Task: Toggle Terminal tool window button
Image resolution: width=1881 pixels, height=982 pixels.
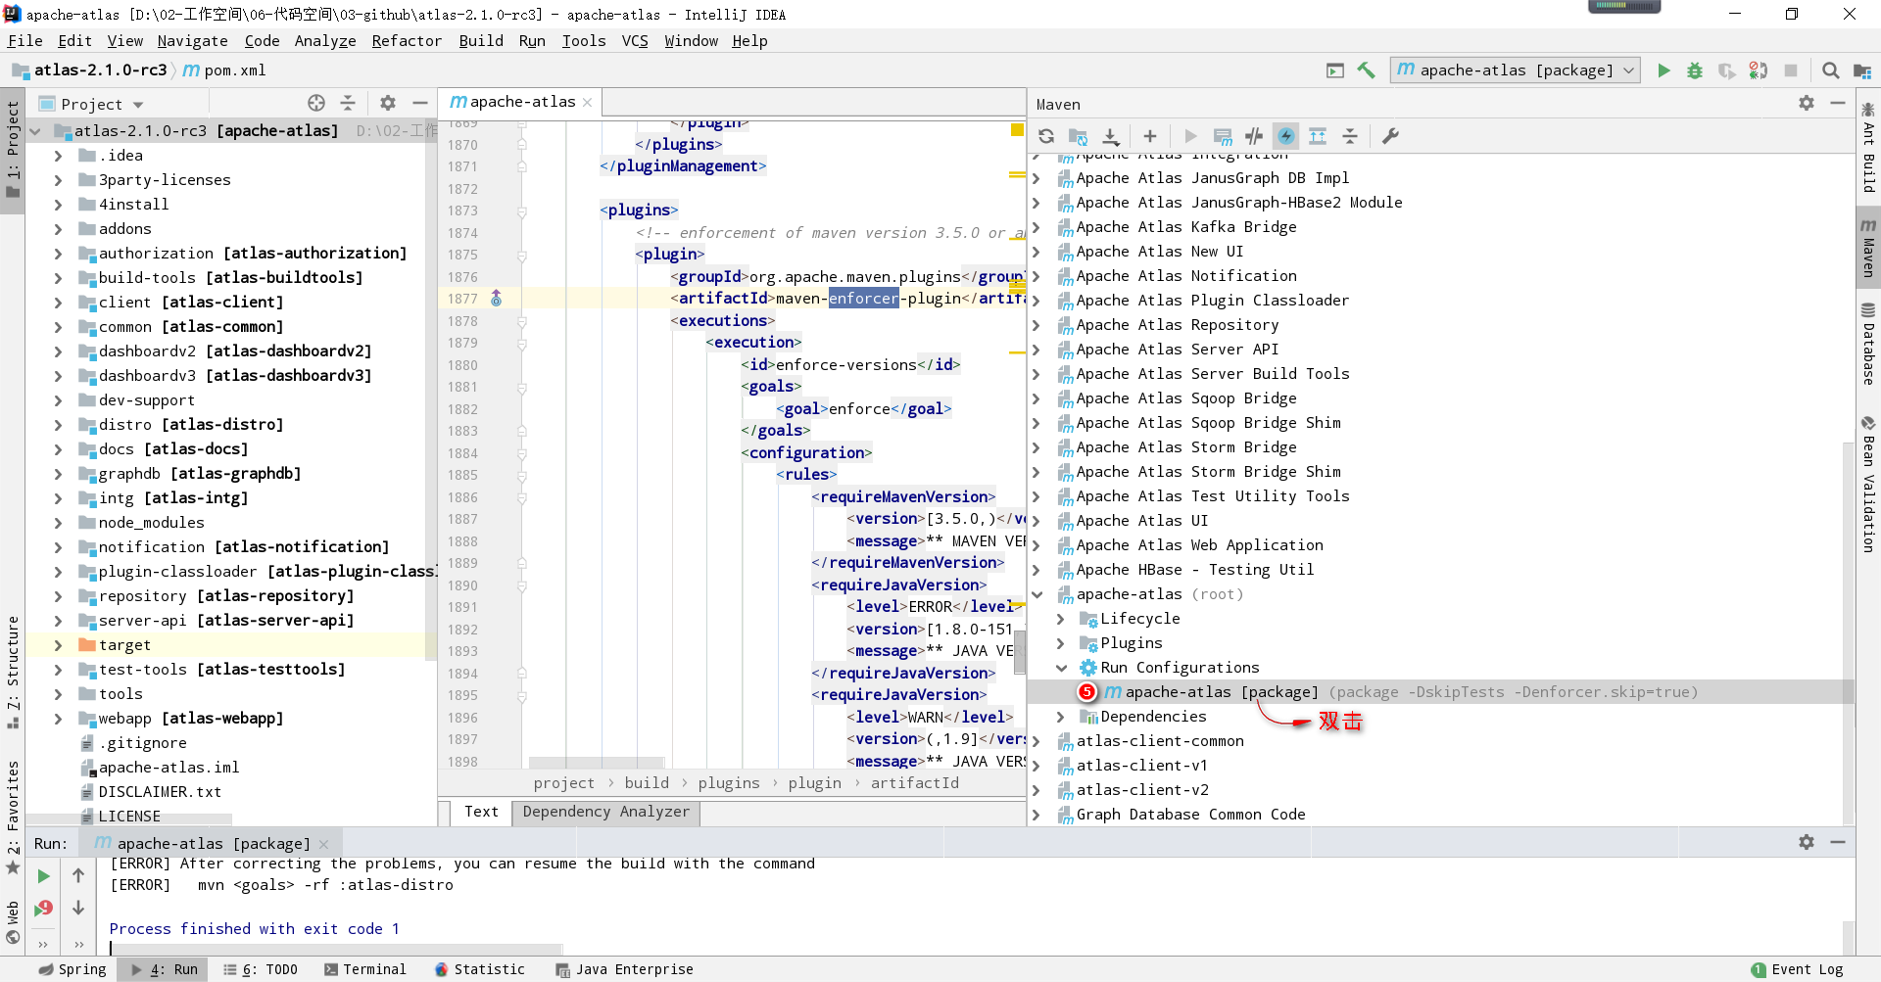Action: [364, 969]
